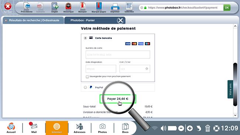Click the trash bin icon

tap(208, 128)
